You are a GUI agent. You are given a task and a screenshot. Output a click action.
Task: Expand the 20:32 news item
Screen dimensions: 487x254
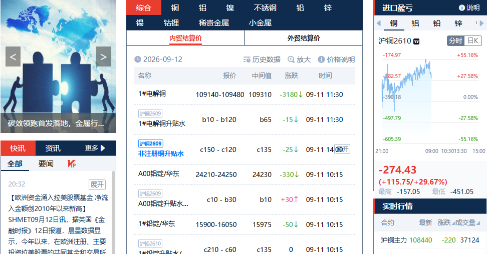pyautogui.click(x=97, y=184)
